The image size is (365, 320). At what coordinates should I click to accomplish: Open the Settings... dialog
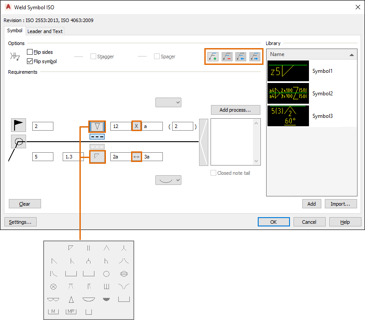point(20,222)
